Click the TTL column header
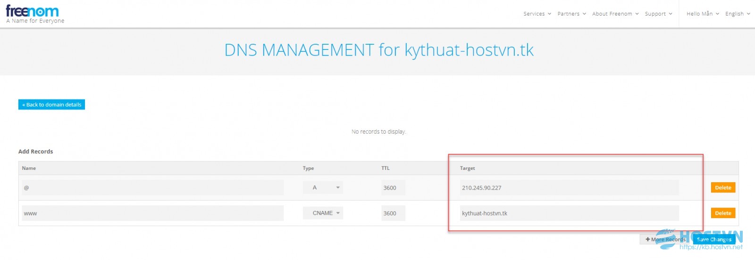Image resolution: width=755 pixels, height=260 pixels. (386, 168)
